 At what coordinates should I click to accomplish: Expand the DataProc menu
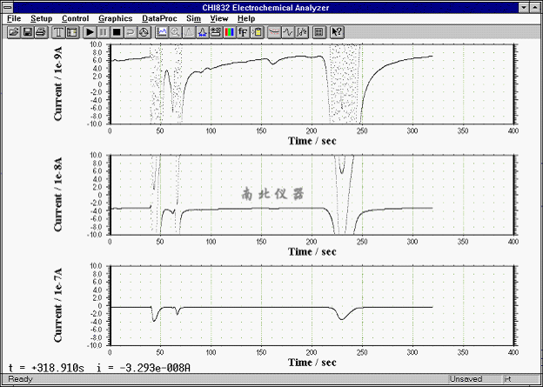click(159, 18)
